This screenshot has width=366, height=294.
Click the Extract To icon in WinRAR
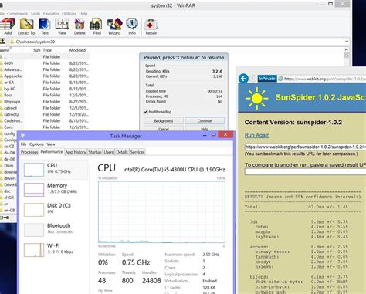pyautogui.click(x=26, y=26)
